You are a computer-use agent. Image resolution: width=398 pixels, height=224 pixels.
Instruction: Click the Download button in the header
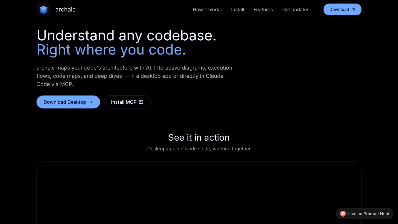click(342, 9)
